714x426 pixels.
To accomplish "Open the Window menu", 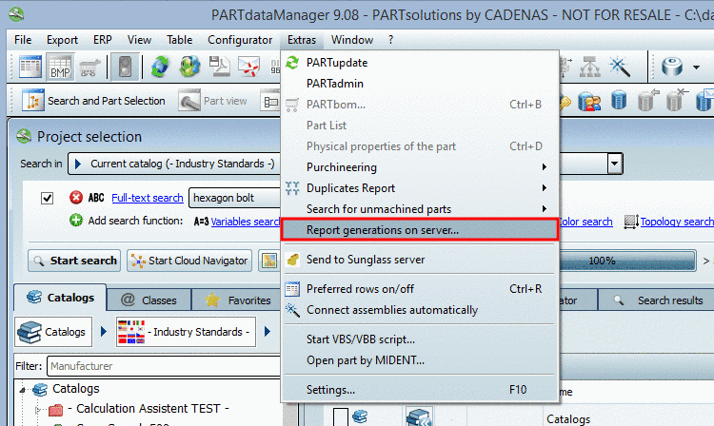I will click(x=352, y=40).
